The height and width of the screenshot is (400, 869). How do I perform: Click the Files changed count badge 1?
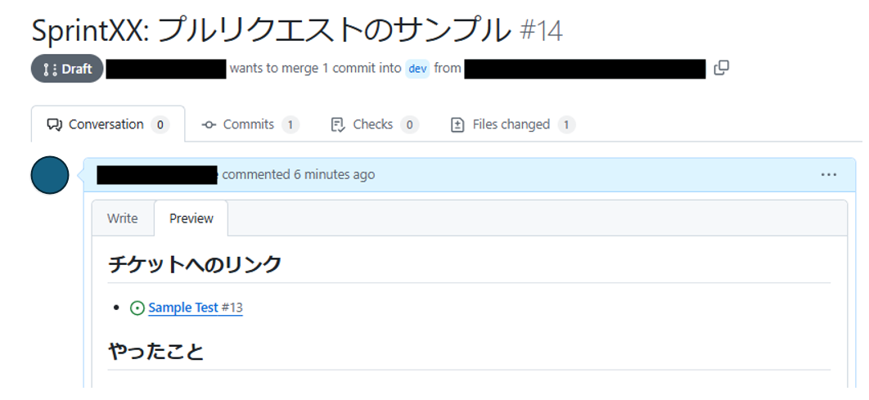tap(566, 124)
